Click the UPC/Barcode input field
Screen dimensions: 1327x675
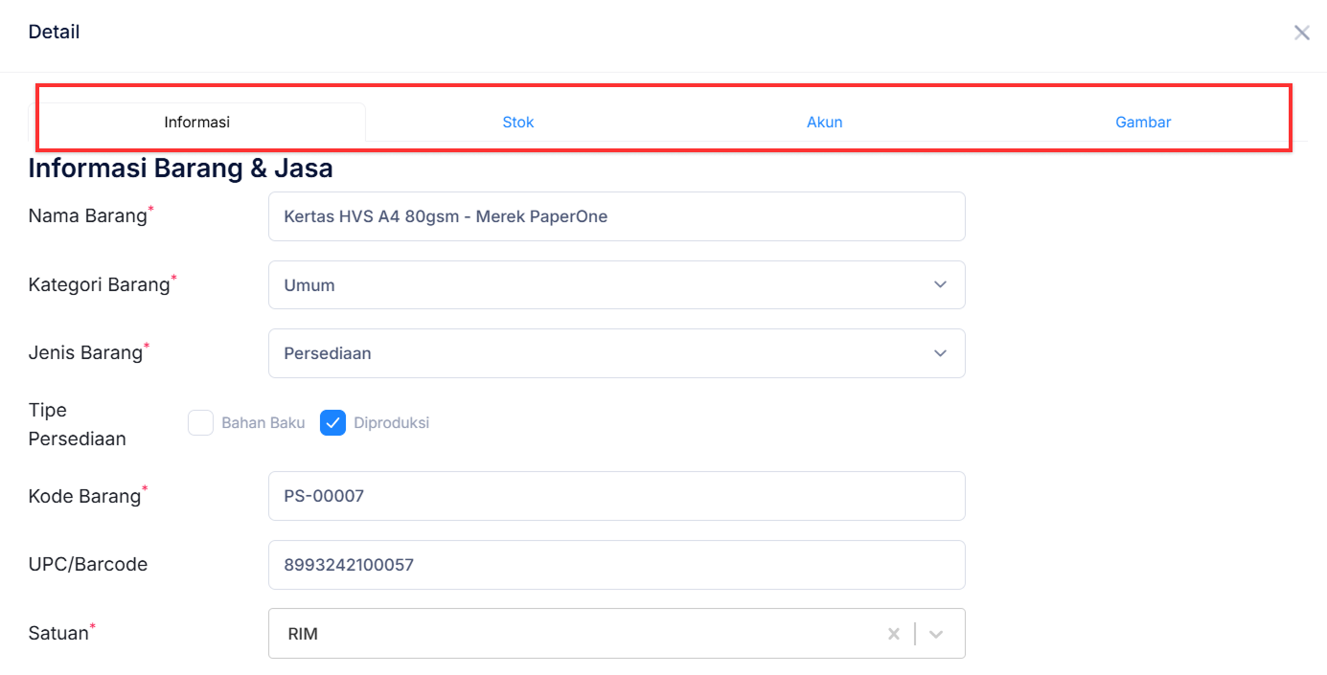tap(616, 565)
